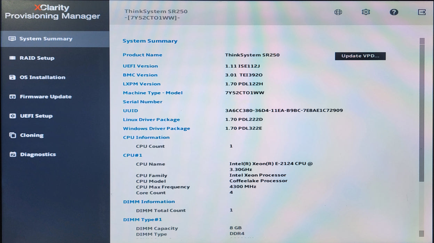Click the CPU Information heading
Screen dimensions: 434x243
point(146,137)
